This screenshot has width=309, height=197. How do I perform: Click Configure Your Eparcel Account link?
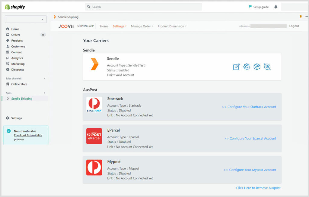[250, 138]
